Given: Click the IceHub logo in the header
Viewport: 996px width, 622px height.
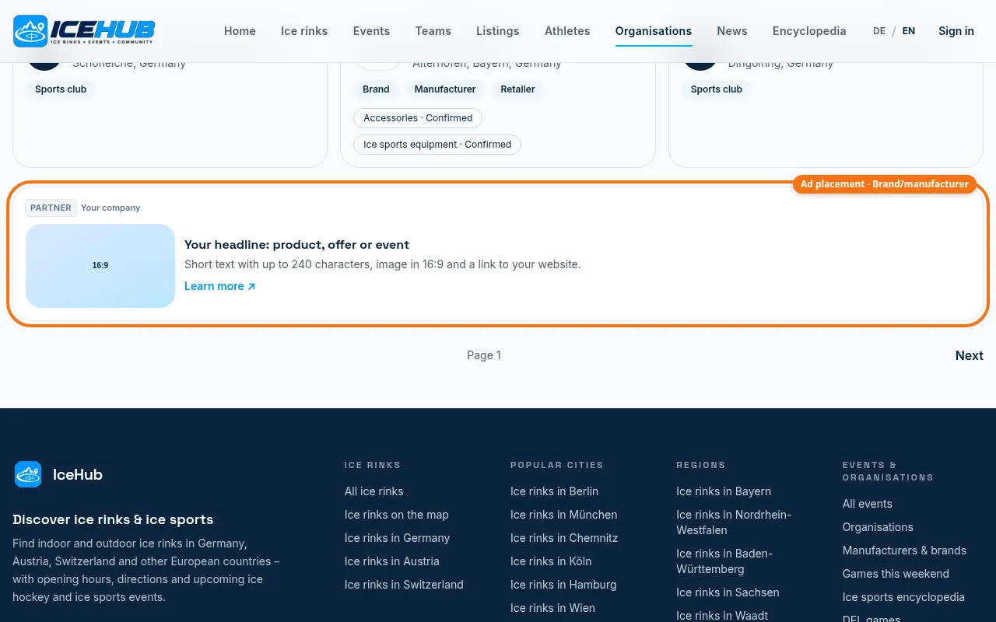Looking at the screenshot, I should click(x=84, y=31).
